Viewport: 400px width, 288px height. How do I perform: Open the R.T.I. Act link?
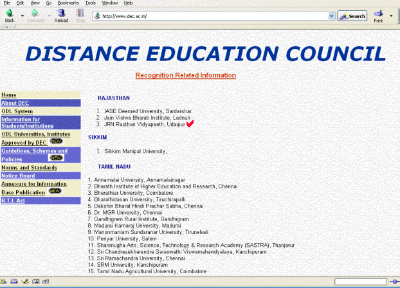tap(13, 201)
